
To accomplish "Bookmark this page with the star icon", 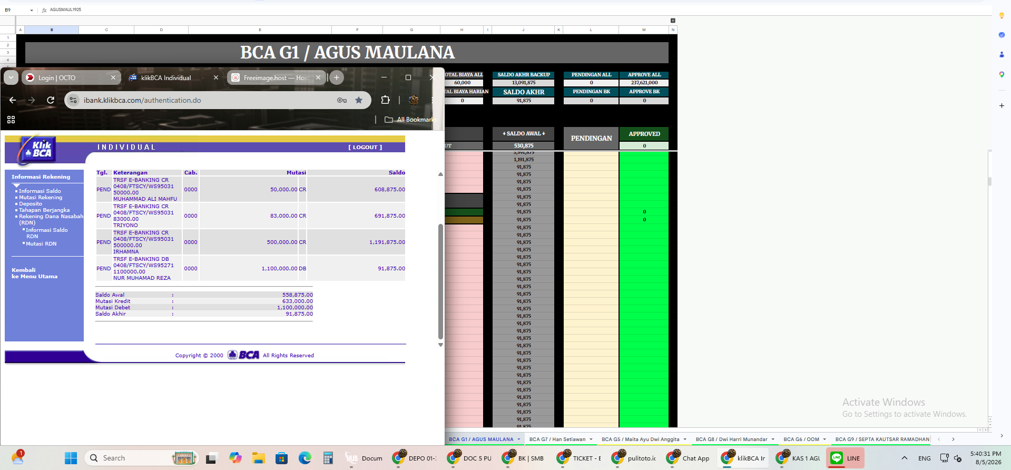I will [359, 100].
